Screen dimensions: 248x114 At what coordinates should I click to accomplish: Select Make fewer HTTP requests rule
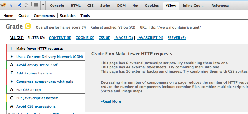(46, 48)
